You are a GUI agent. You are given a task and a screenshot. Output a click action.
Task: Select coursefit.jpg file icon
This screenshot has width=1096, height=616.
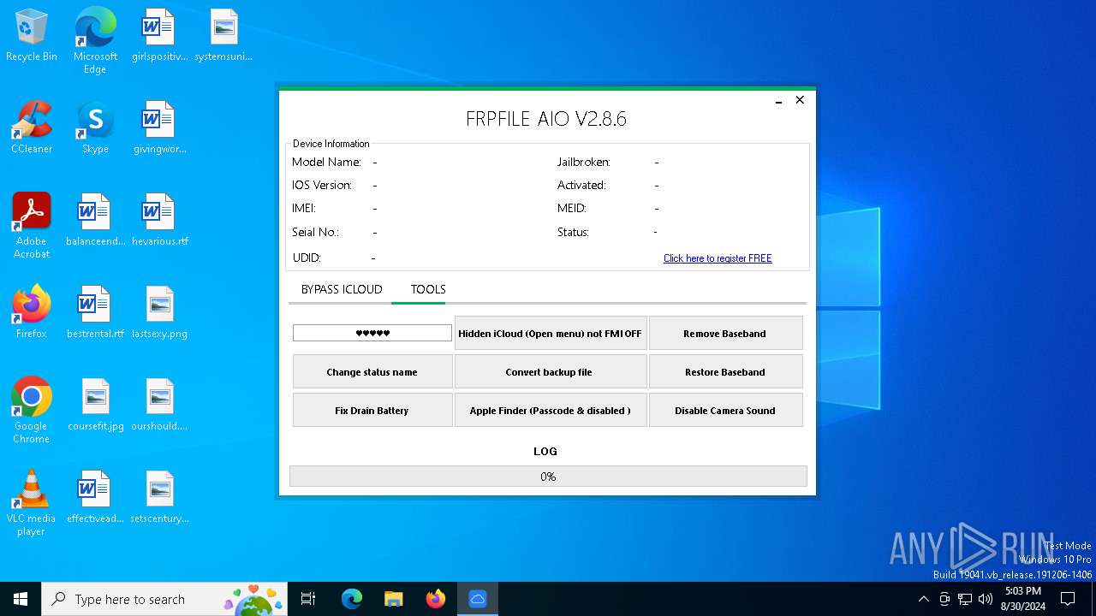pyautogui.click(x=95, y=406)
